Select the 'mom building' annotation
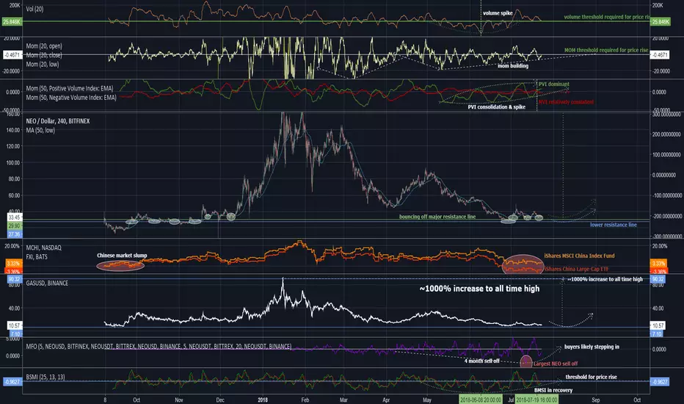 click(x=513, y=66)
